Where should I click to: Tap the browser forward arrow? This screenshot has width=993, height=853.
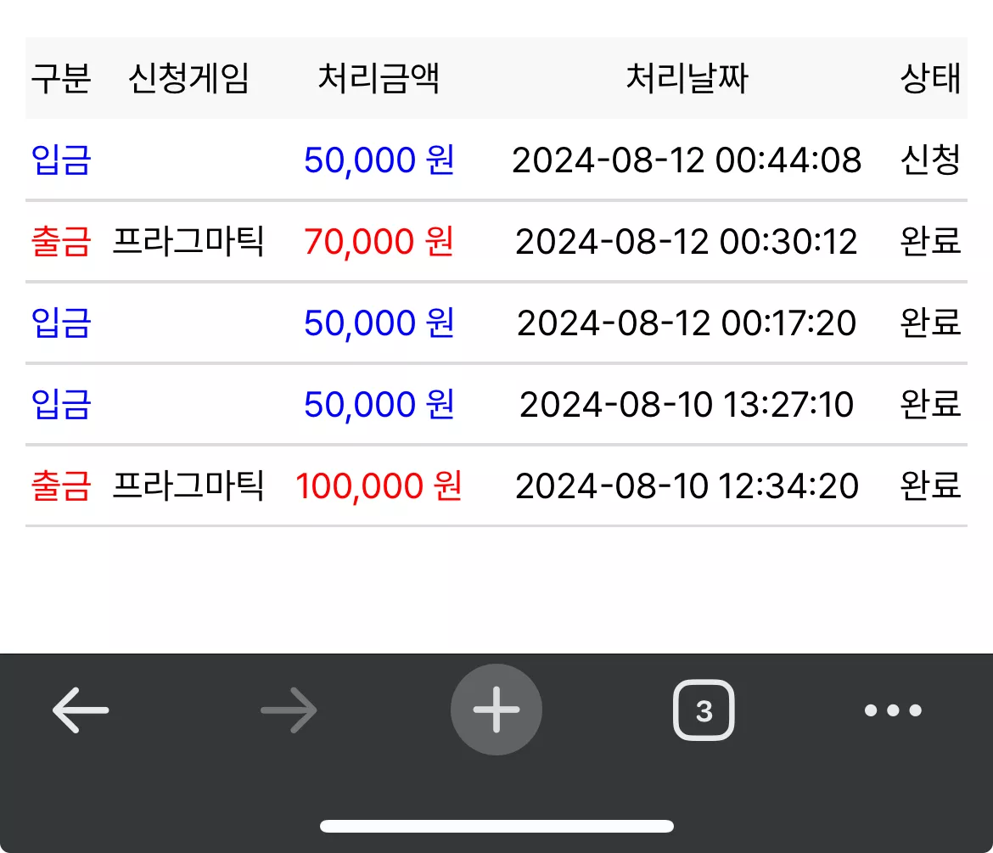289,710
